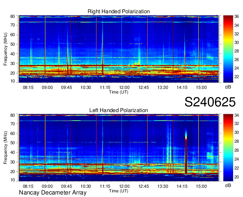The image size is (243, 197).
Task: Click the 40 MHz tick on the left-handed frequency axis
Action: coord(13,152)
